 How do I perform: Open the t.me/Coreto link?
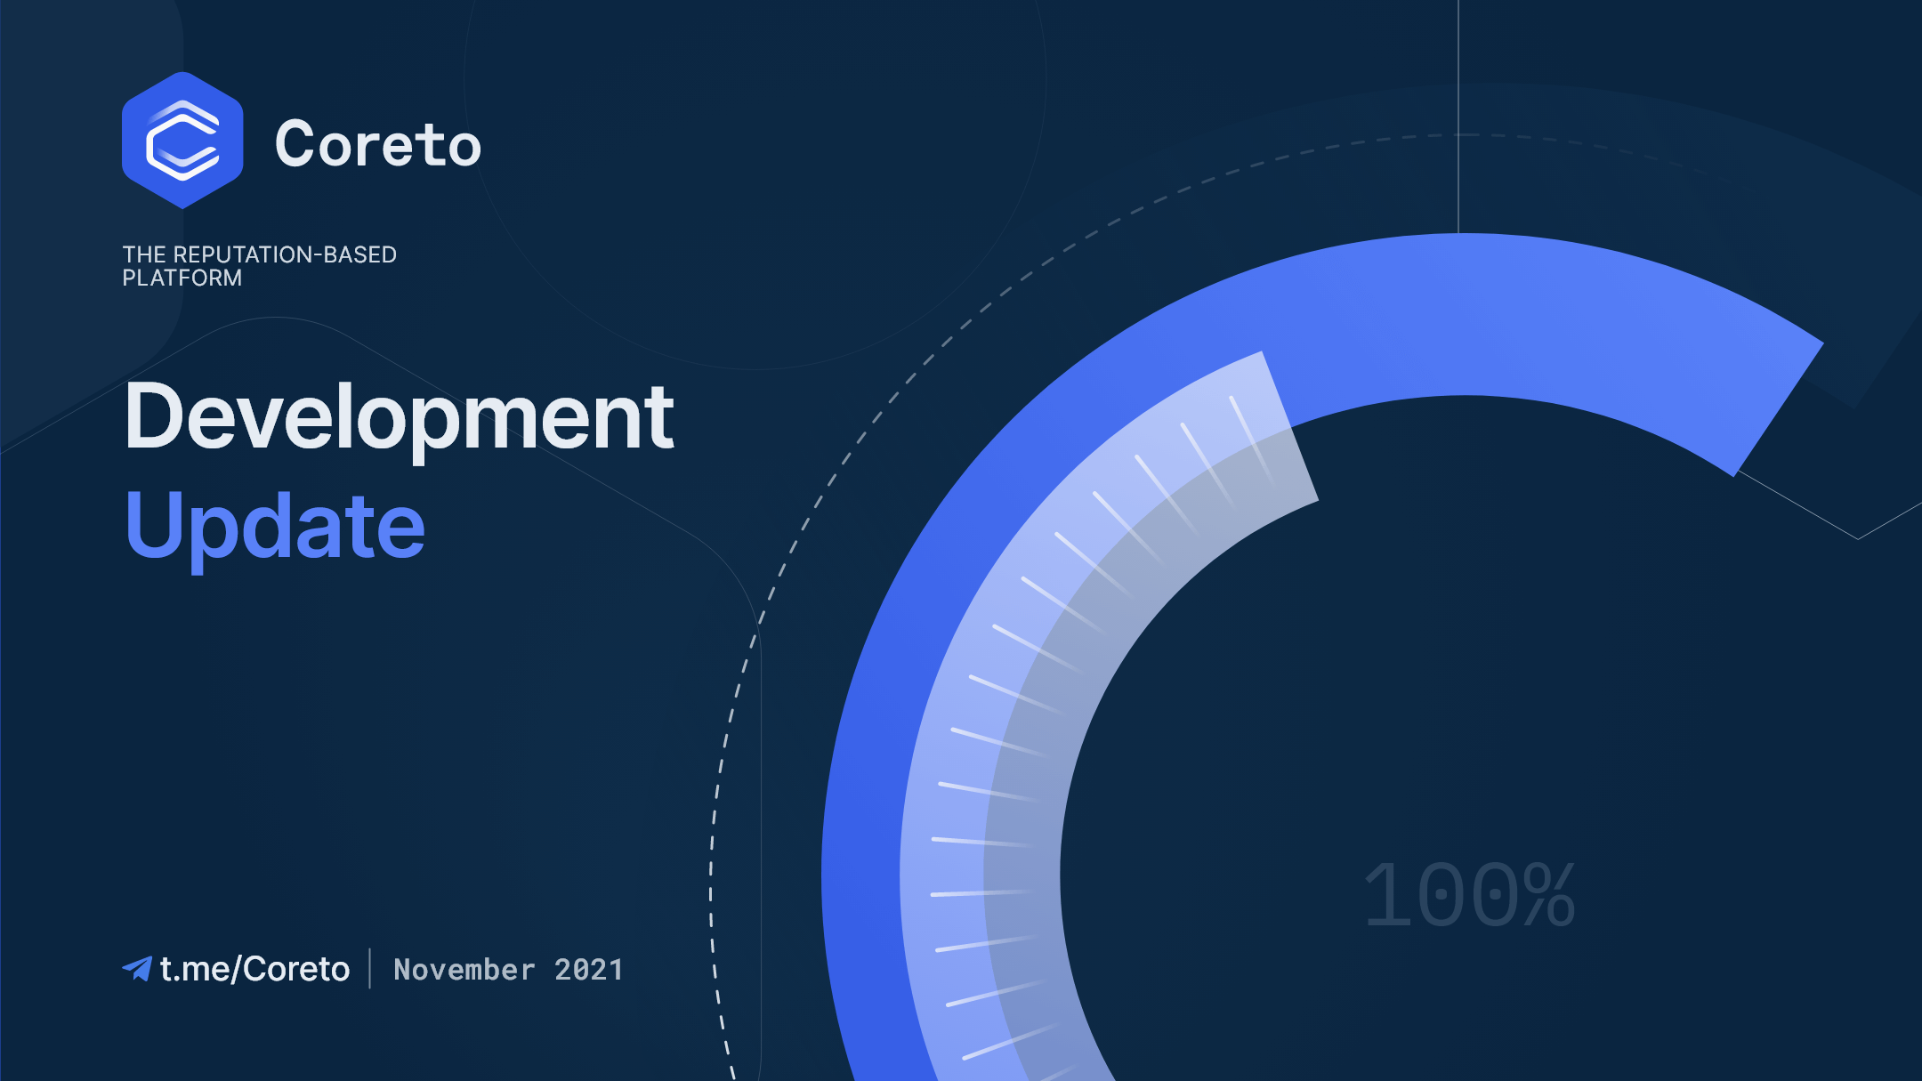(x=254, y=969)
